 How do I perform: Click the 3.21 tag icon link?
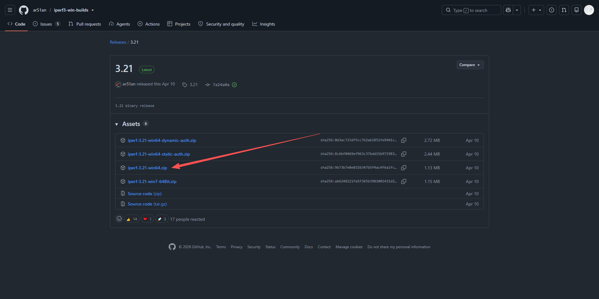click(x=190, y=84)
